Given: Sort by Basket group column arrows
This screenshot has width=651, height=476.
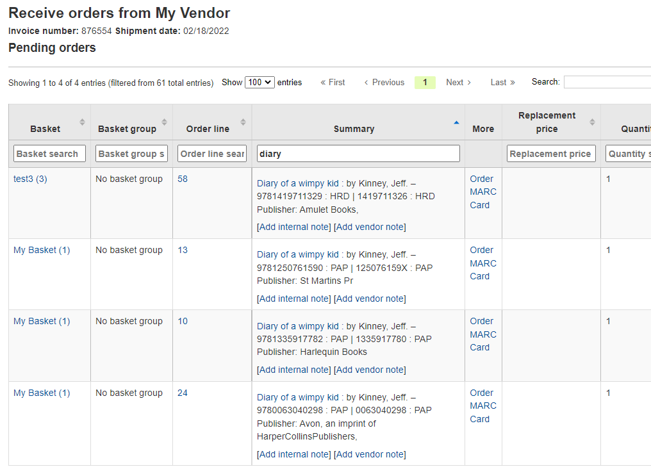Looking at the screenshot, I should (164, 122).
